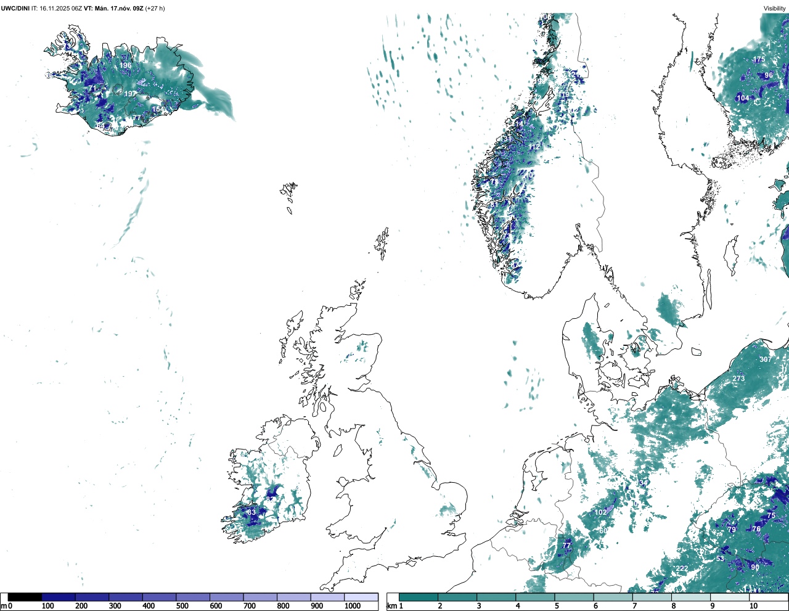Click the darkest blue 100–200 m swatch
789x611 pixels.
click(x=59, y=597)
